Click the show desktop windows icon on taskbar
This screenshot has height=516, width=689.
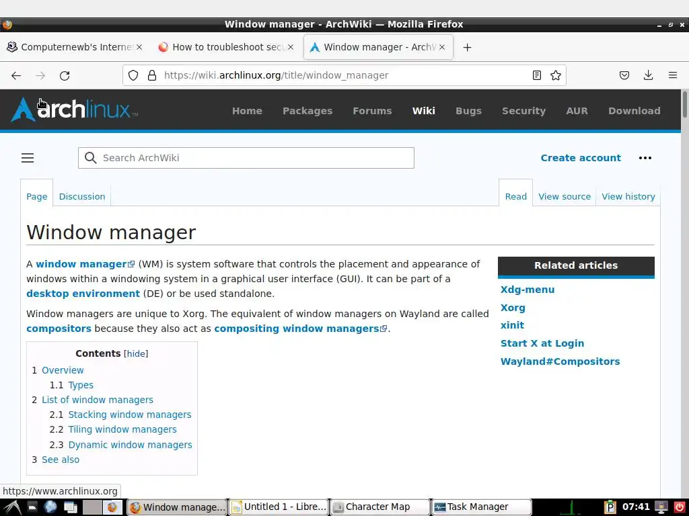[70, 507]
